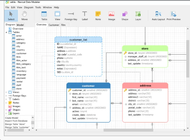This screenshot has width=190, height=140.
Task: Open Print Preview
Action: click(173, 16)
